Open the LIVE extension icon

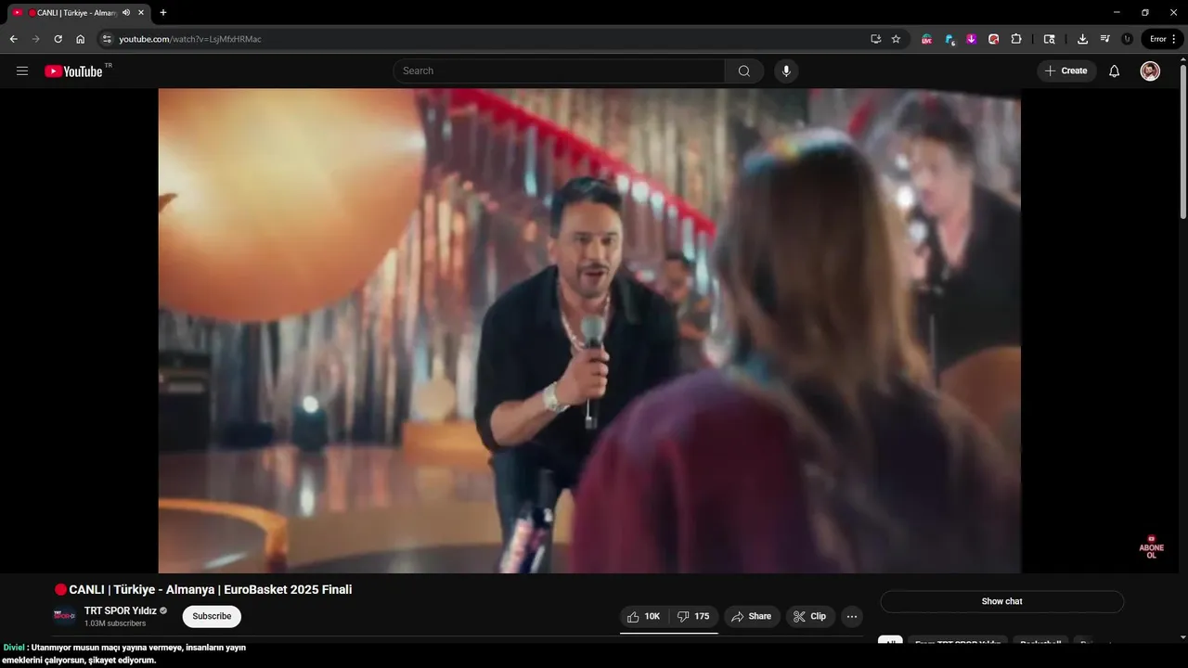tap(926, 39)
